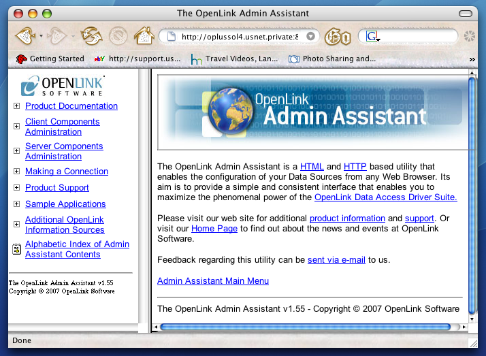The height and width of the screenshot is (356, 486).
Task: Click the Google search engine icon
Action: click(372, 36)
